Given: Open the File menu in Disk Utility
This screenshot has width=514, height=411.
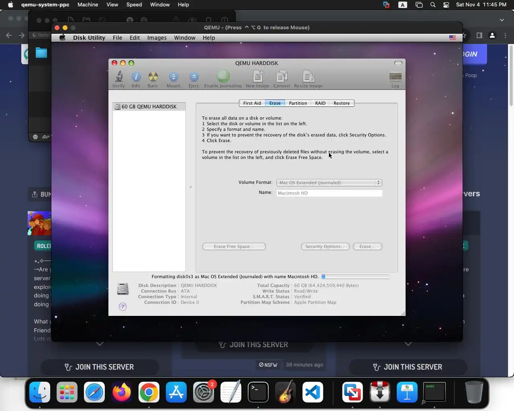Looking at the screenshot, I should click(118, 38).
